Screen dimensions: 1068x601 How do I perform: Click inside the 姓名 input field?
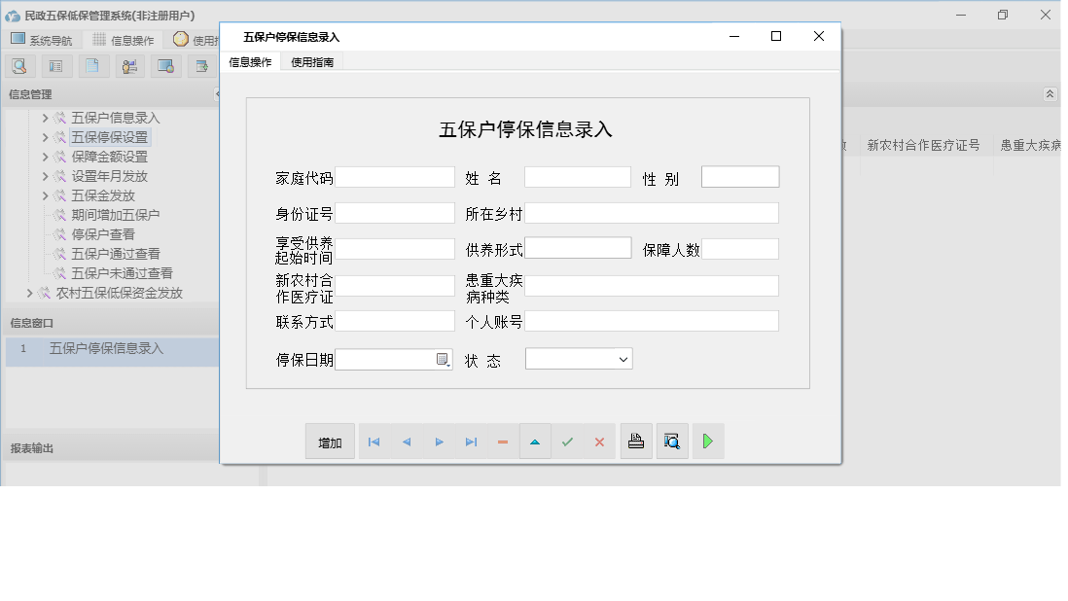pos(576,177)
